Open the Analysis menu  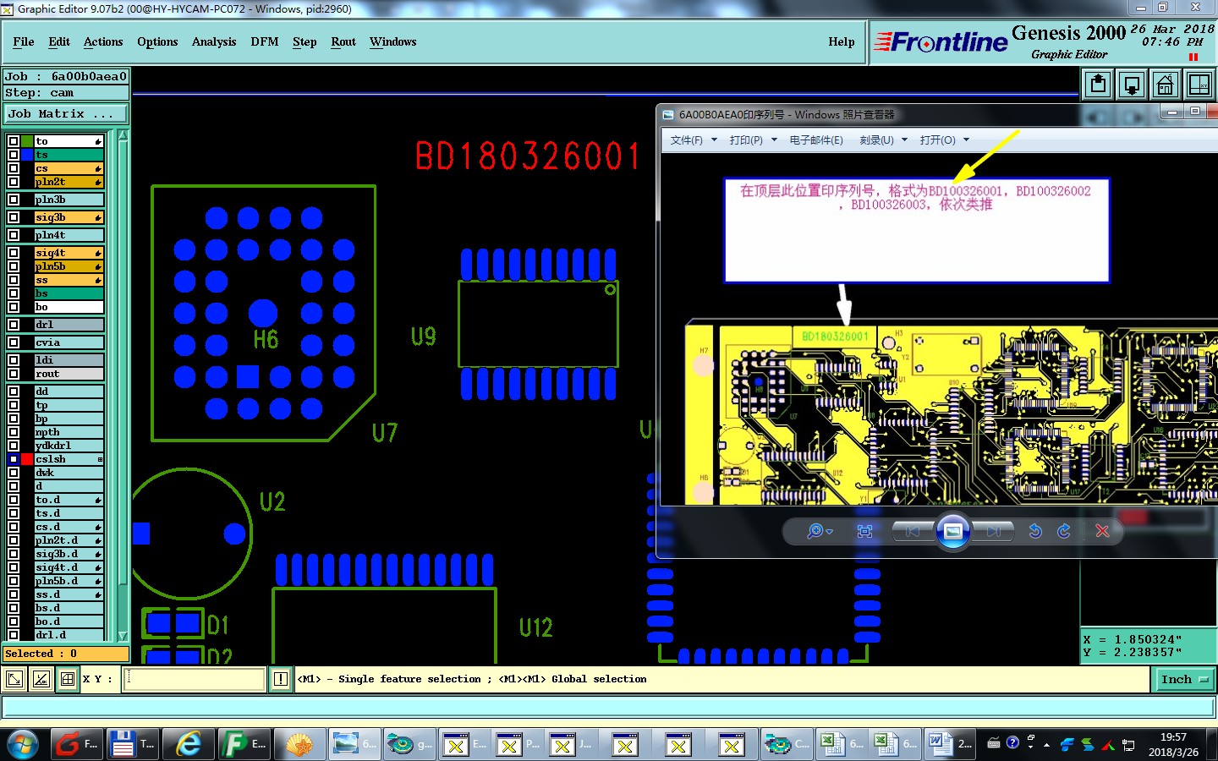click(214, 41)
